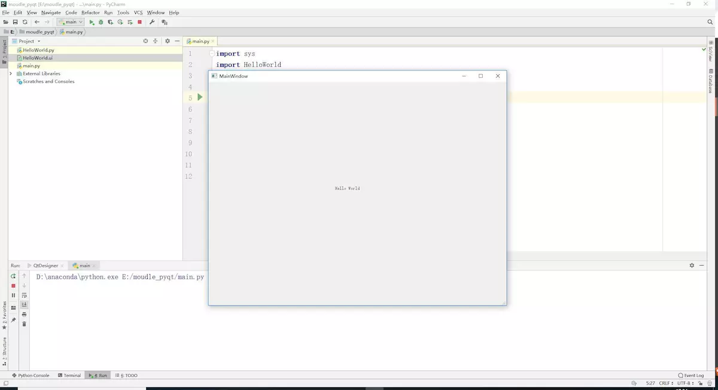718x390 pixels.
Task: Toggle Soft-Wrap in the Run console
Action: 24,295
